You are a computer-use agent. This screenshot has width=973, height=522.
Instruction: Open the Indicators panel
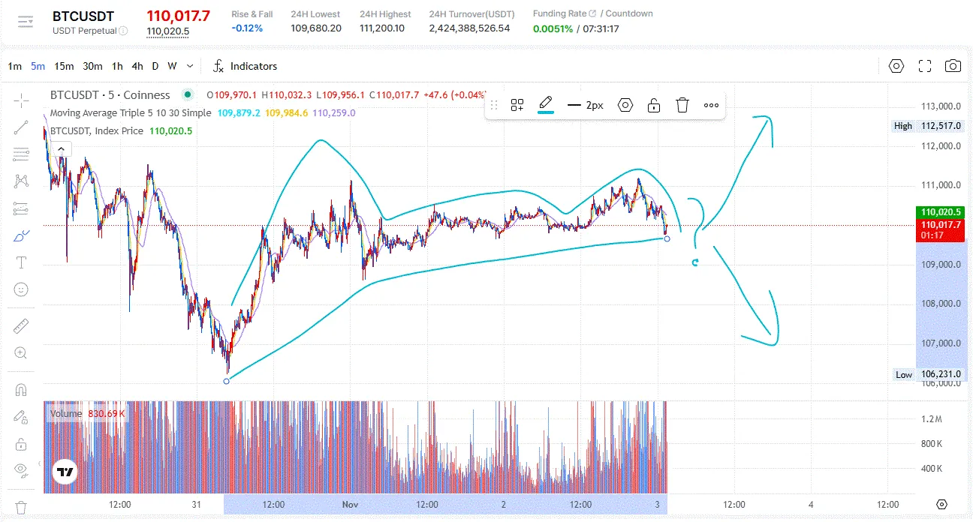pyautogui.click(x=245, y=66)
